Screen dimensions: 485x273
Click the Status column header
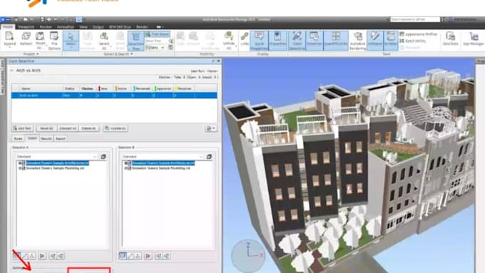point(70,88)
